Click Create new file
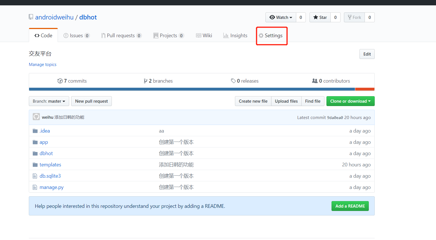 pos(253,101)
